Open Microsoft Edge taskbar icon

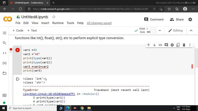pos(68,108)
